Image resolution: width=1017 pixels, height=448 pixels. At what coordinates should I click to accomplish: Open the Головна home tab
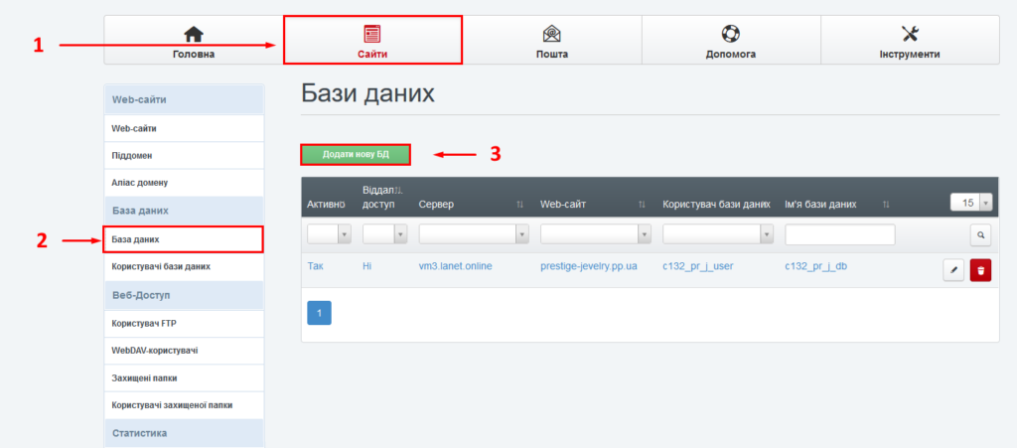[x=193, y=42]
